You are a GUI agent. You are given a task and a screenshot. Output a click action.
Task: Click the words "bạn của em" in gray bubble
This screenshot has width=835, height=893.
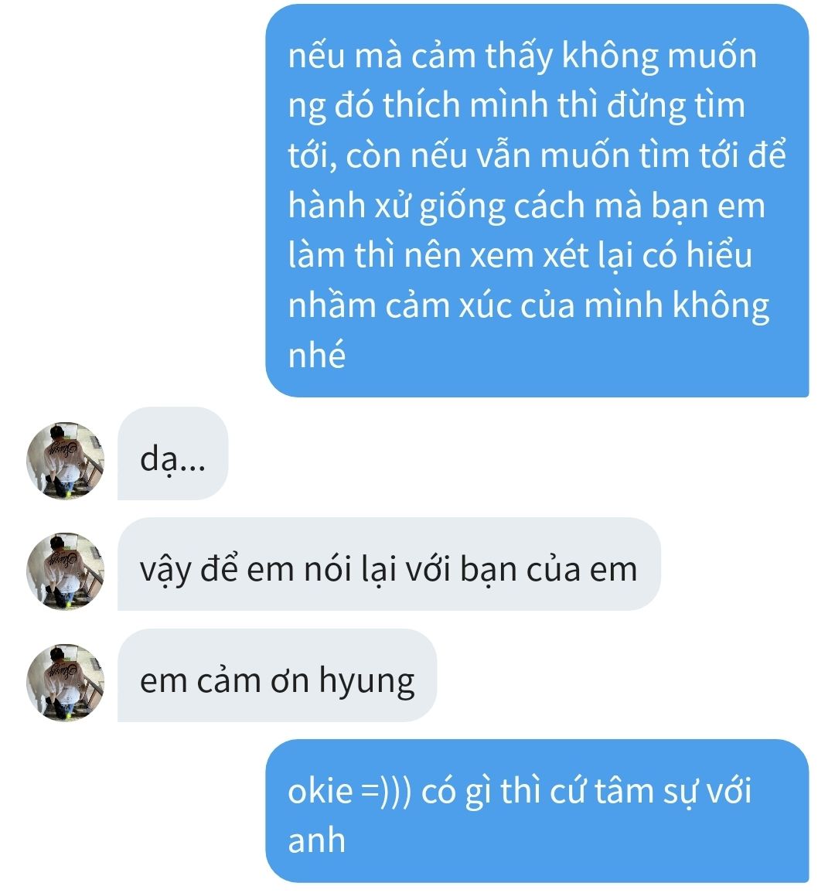click(548, 569)
